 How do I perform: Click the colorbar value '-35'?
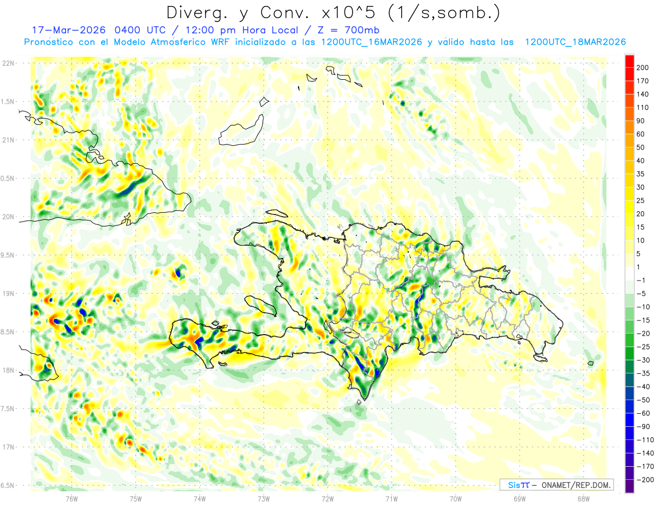tap(644, 373)
